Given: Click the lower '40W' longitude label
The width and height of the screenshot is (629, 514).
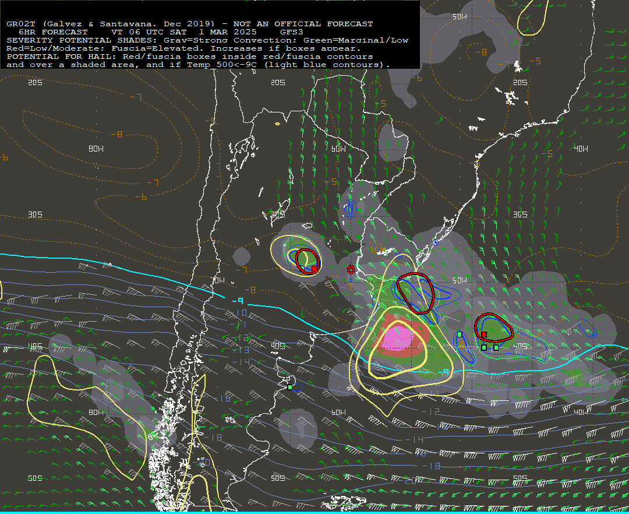Looking at the screenshot, I should tap(581, 412).
